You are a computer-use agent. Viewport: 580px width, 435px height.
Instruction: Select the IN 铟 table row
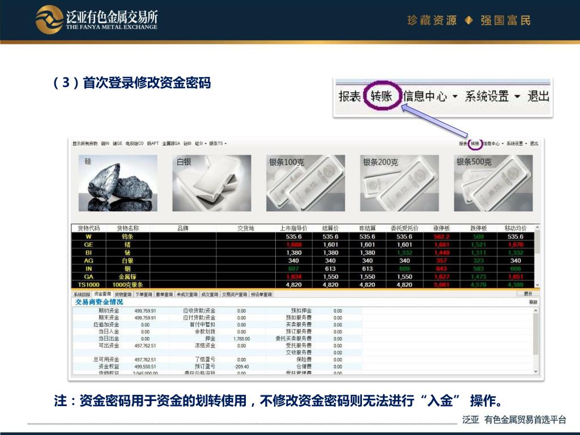pyautogui.click(x=303, y=268)
